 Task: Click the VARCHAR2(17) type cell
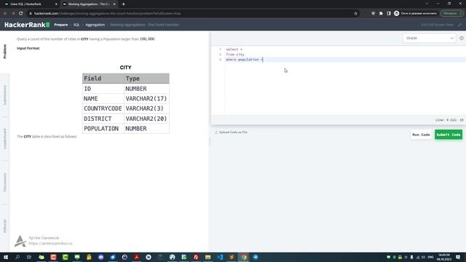(146, 99)
